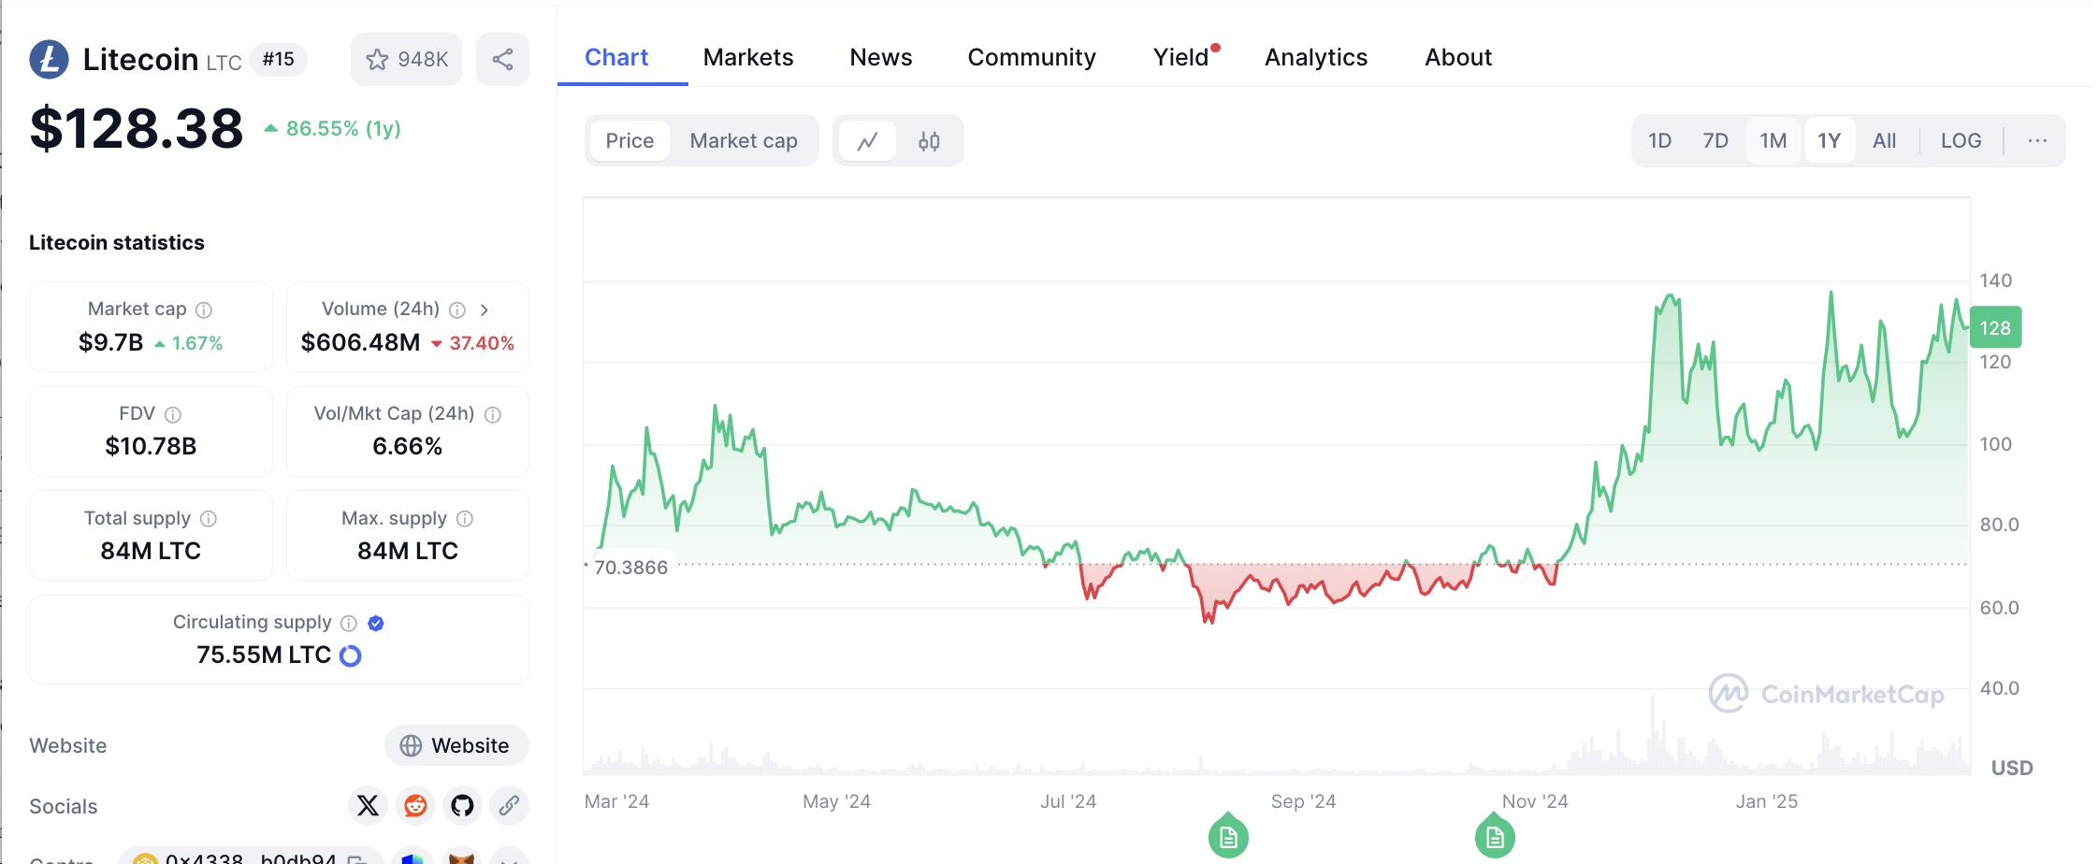
Task: Click the Litecoin logo icon
Action: pos(49,59)
